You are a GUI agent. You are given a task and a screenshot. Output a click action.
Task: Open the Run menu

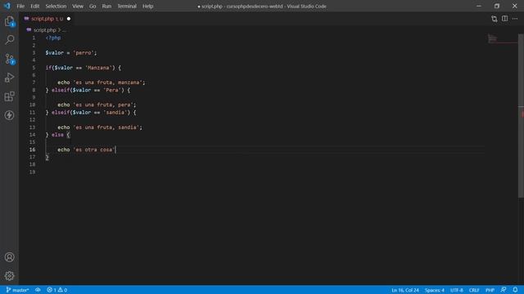click(106, 6)
